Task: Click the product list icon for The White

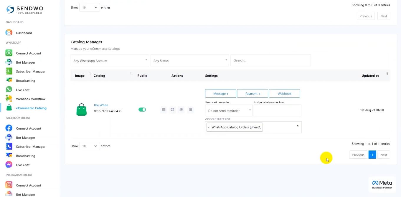Action: click(164, 110)
